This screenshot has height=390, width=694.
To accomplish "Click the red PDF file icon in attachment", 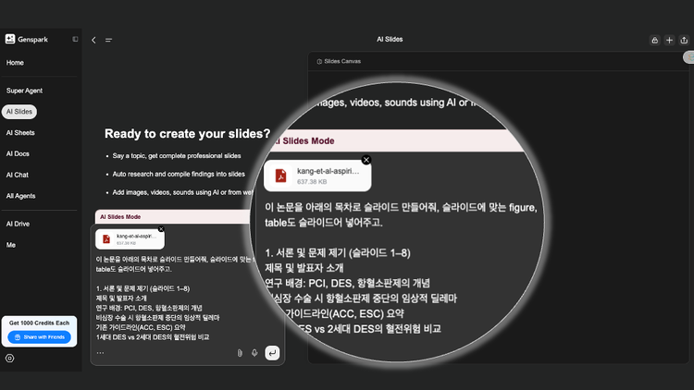I will click(x=106, y=239).
